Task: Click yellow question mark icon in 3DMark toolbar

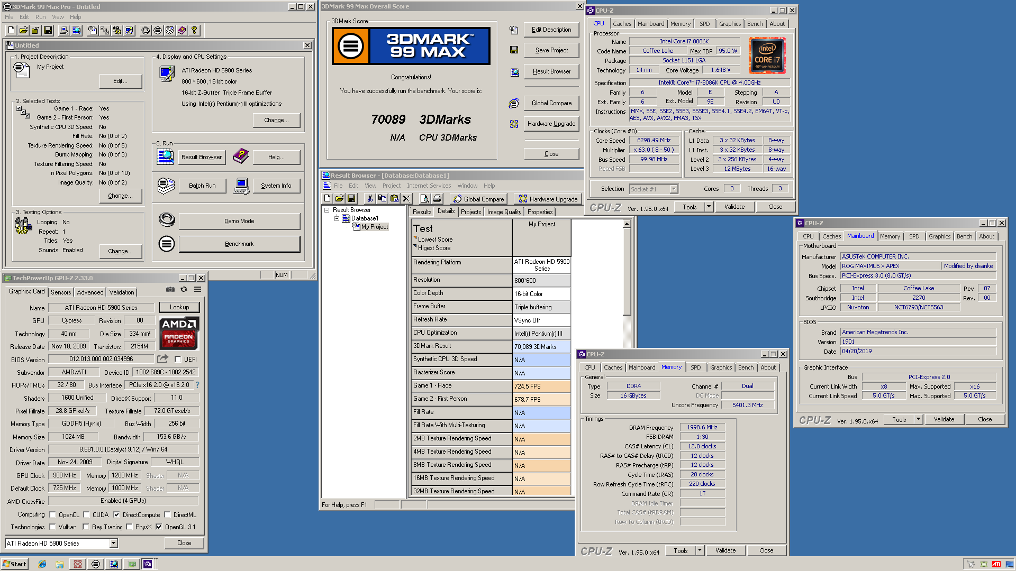Action: click(x=194, y=31)
